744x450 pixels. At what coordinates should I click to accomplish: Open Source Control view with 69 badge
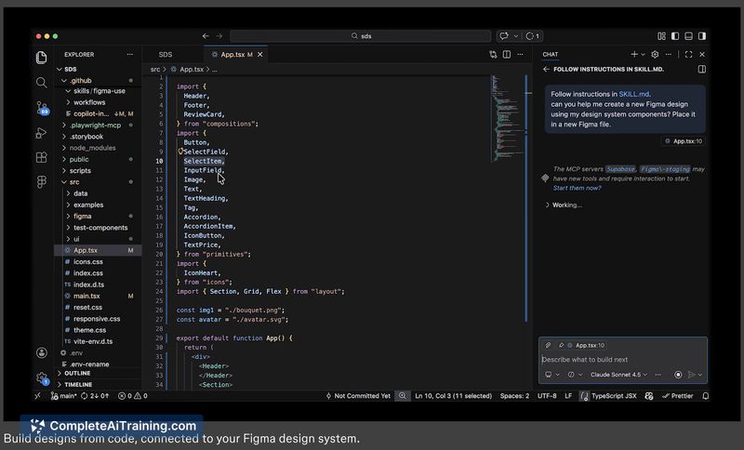(42, 108)
